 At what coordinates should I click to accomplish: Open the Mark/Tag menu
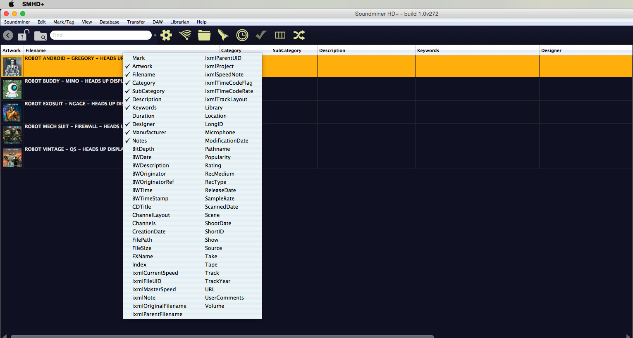pos(64,22)
